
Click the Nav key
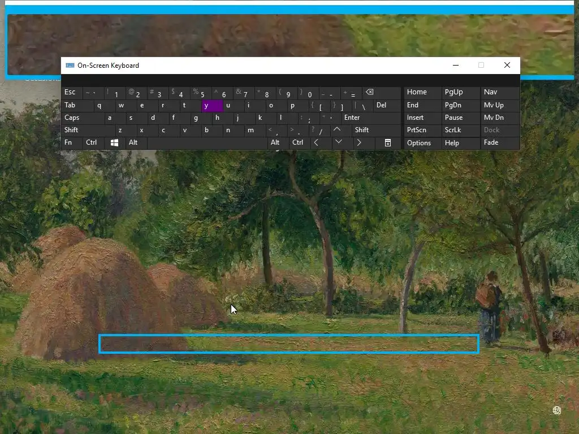[x=500, y=92]
